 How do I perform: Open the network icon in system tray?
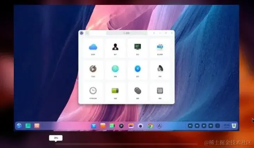(204, 126)
